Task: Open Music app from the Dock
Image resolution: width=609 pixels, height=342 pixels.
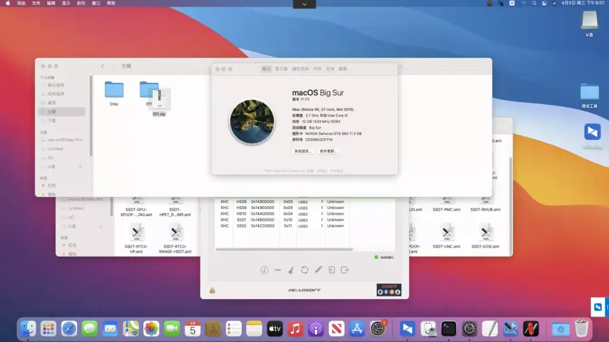Action: click(295, 329)
